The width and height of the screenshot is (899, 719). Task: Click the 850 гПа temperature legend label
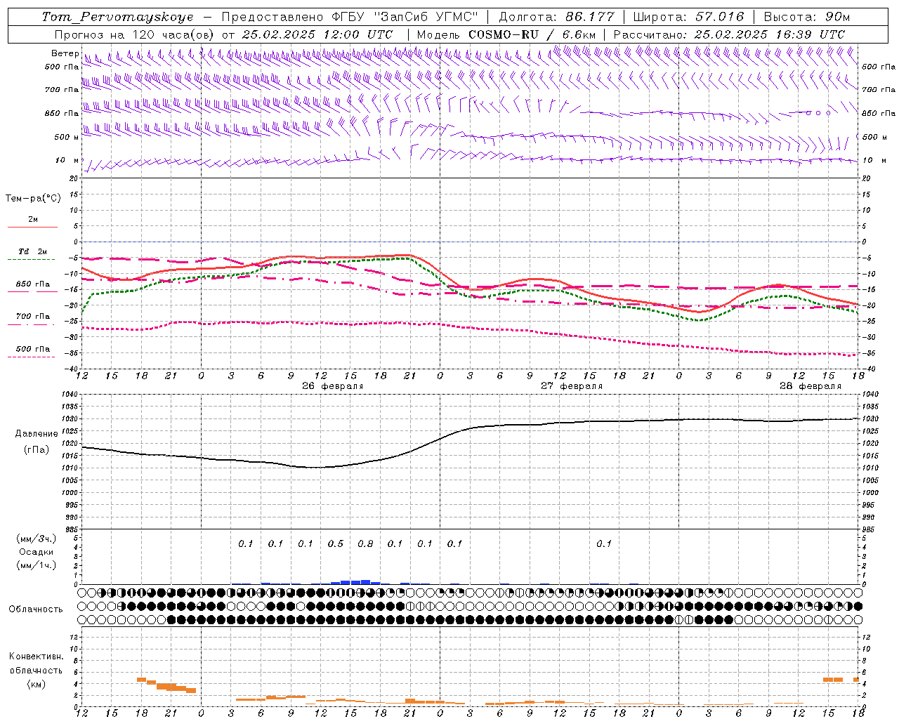click(x=33, y=284)
